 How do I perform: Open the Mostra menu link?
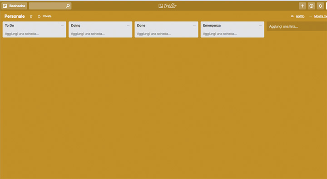320,16
